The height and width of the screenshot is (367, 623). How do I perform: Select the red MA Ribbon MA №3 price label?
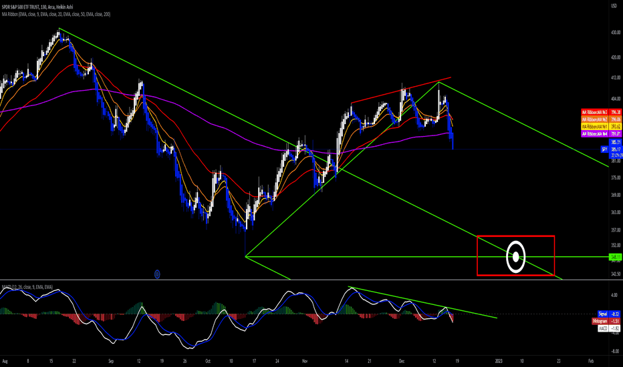(601, 112)
